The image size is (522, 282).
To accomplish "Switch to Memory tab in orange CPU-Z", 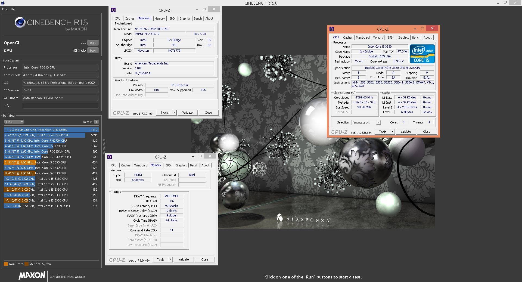I will (378, 38).
